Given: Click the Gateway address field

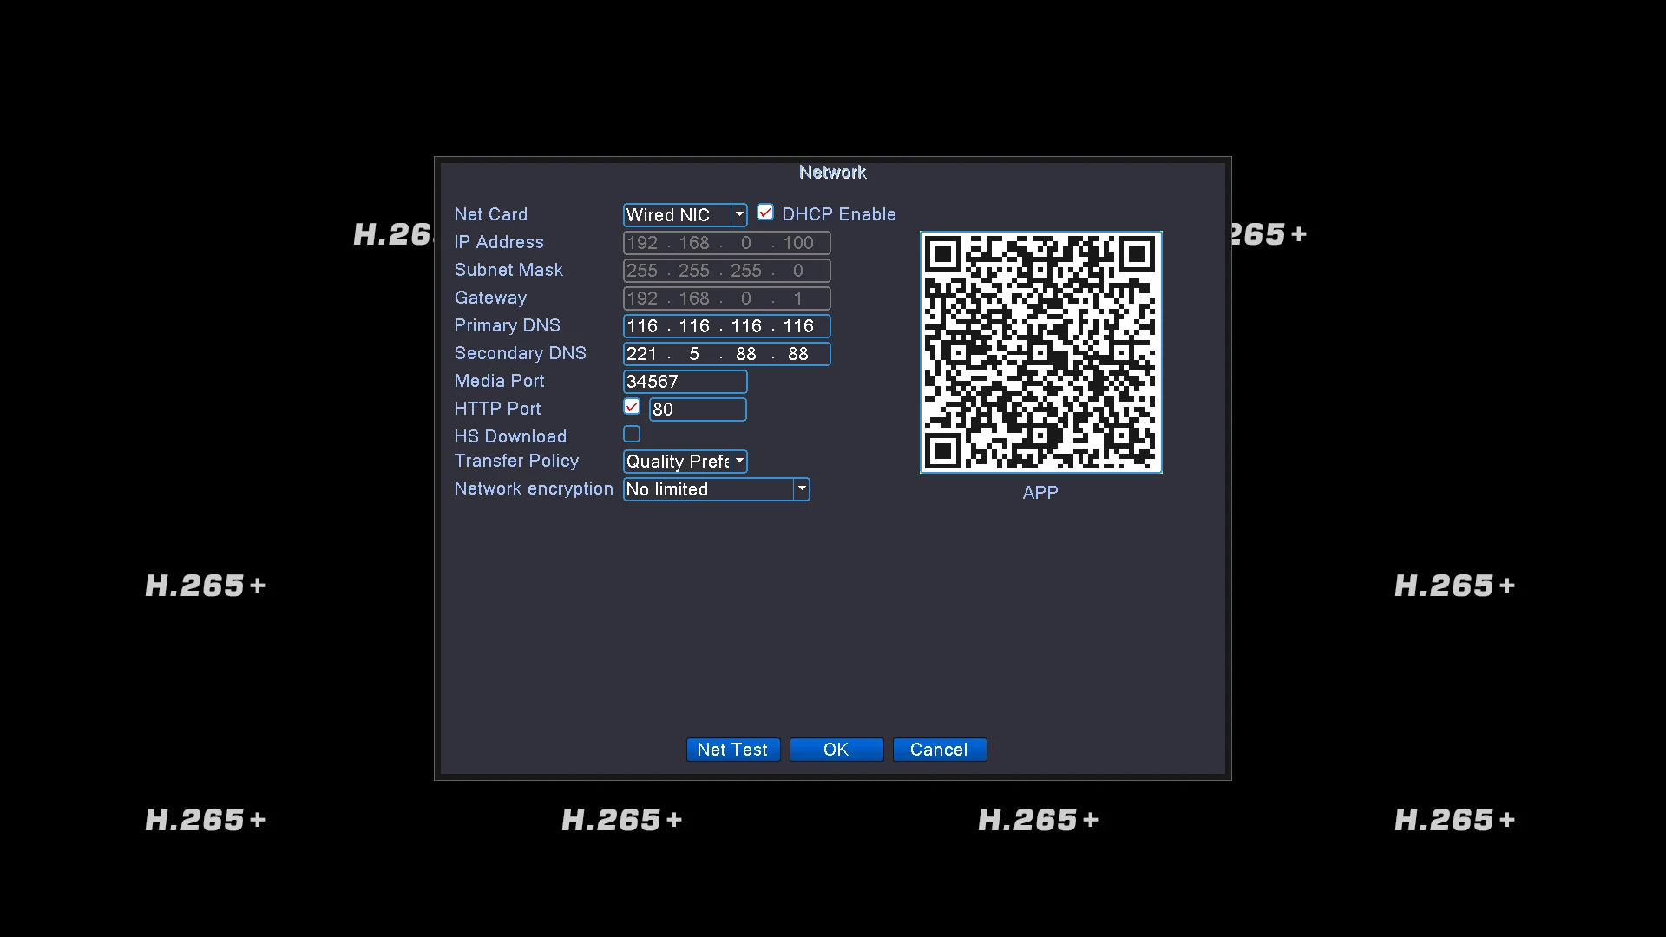Looking at the screenshot, I should (726, 298).
